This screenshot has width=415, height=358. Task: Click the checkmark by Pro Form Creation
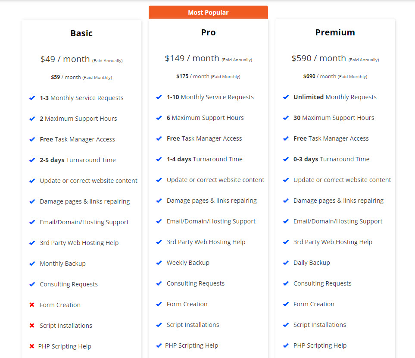tap(159, 304)
